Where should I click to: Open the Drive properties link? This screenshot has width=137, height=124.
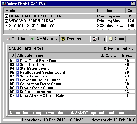[118, 48]
